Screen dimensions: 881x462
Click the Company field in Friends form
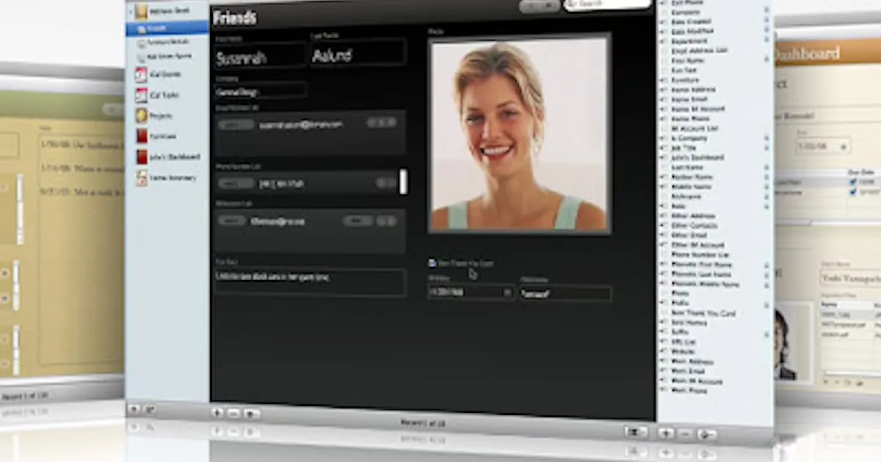tap(260, 92)
